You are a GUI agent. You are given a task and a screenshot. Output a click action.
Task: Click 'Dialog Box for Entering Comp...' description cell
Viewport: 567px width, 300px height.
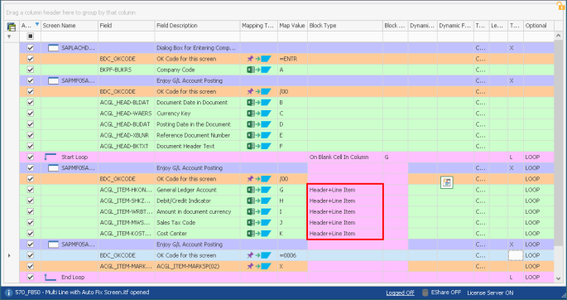(x=198, y=48)
